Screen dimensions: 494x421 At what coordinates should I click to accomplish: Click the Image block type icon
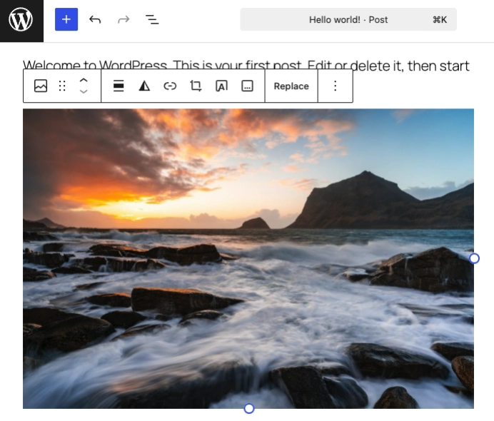41,86
